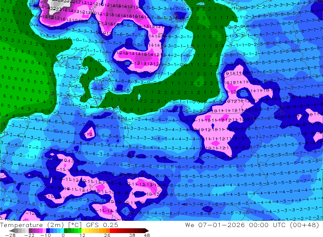Image resolution: width=323 pixels, height=237 pixels.
Task: Click the bright red swatch in the temperature legend
Action: (111, 231)
